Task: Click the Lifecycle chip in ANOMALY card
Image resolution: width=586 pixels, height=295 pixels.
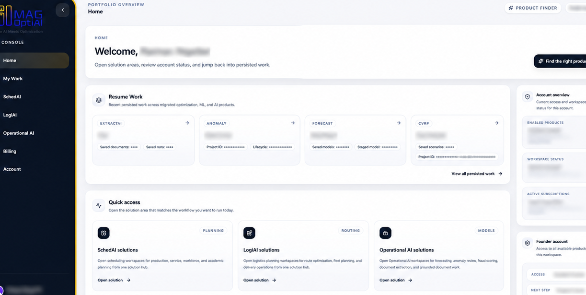Action: (272, 147)
